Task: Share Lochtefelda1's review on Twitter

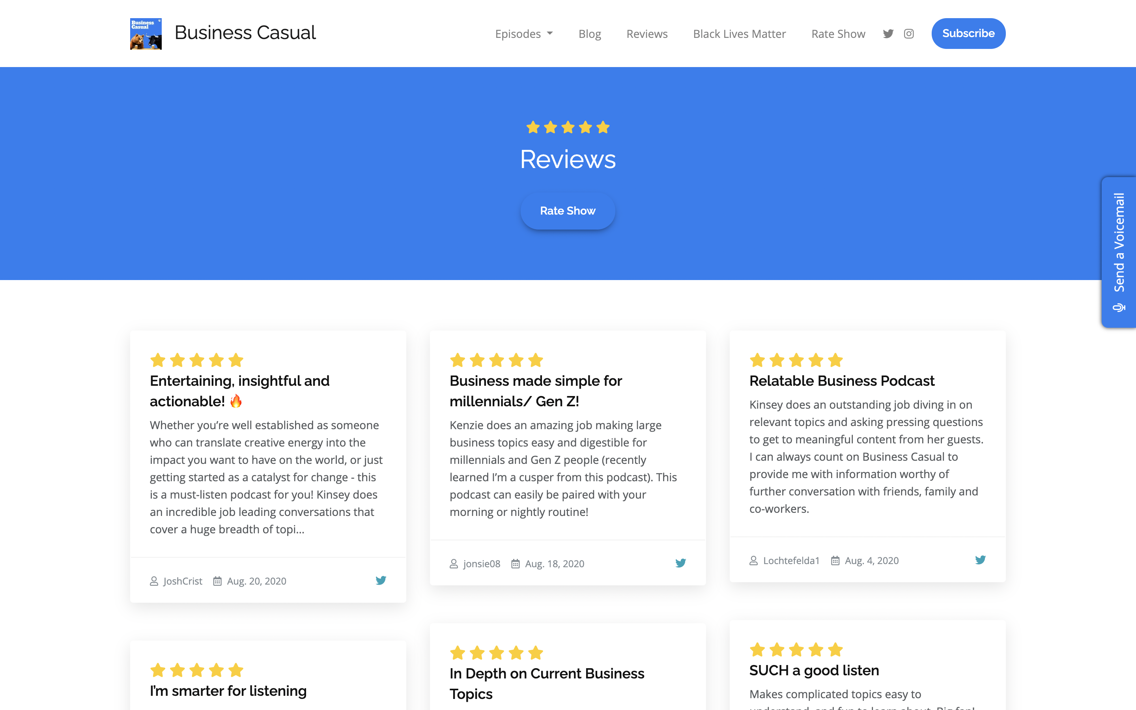Action: pos(980,560)
